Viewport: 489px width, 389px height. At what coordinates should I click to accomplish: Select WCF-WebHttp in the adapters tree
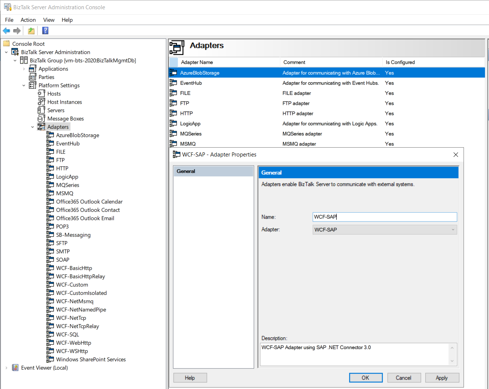73,342
